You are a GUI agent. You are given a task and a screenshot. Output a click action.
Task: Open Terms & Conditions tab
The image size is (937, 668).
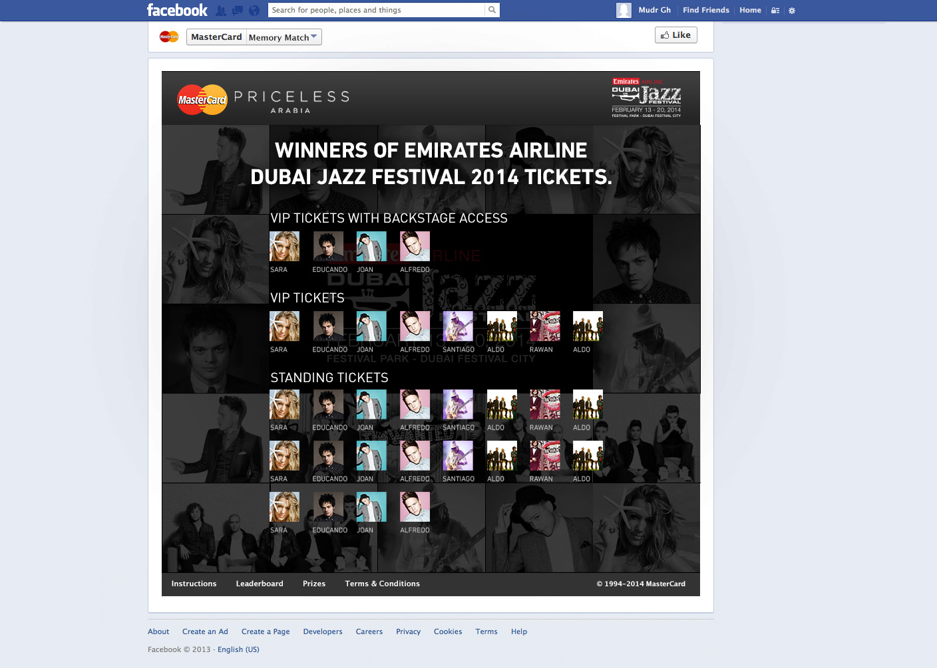pyautogui.click(x=382, y=584)
